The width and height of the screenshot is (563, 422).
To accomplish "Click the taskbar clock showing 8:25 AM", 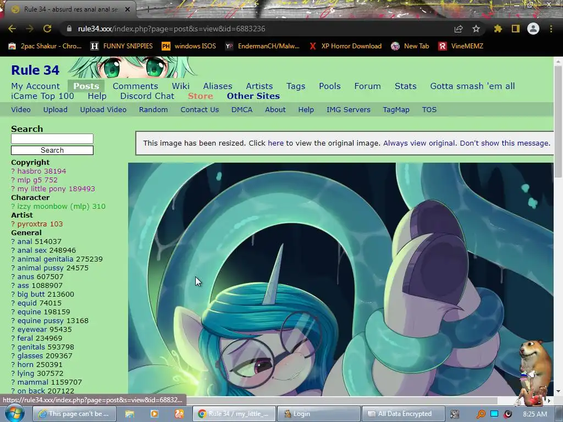I will pyautogui.click(x=534, y=414).
